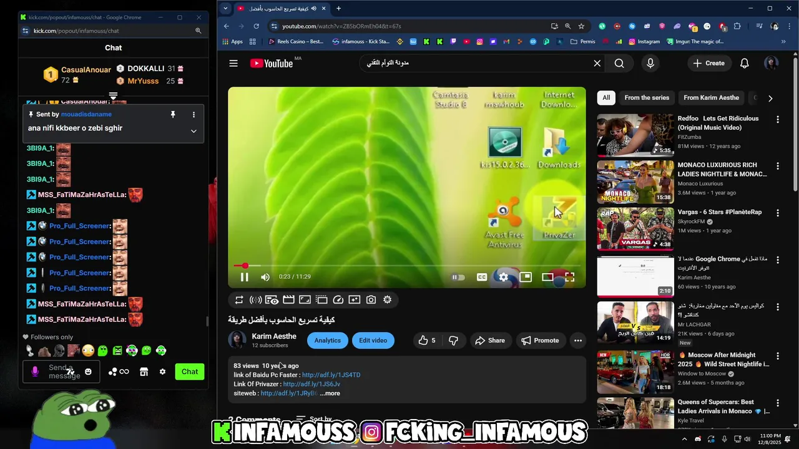Open extension options gear below the player

click(x=388, y=300)
